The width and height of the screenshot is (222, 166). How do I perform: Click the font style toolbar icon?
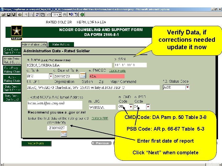(x=26, y=14)
